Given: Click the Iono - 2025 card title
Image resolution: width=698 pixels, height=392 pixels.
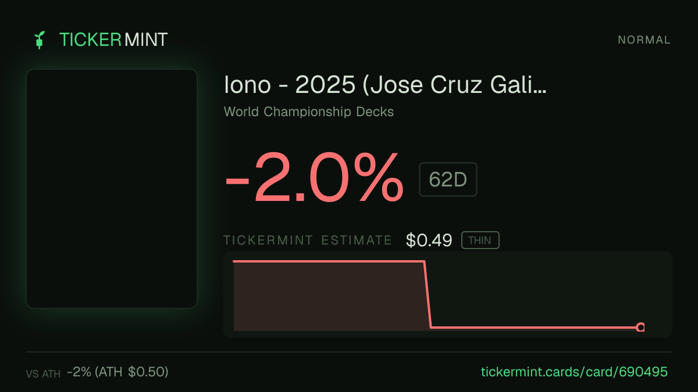Looking at the screenshot, I should (x=385, y=85).
